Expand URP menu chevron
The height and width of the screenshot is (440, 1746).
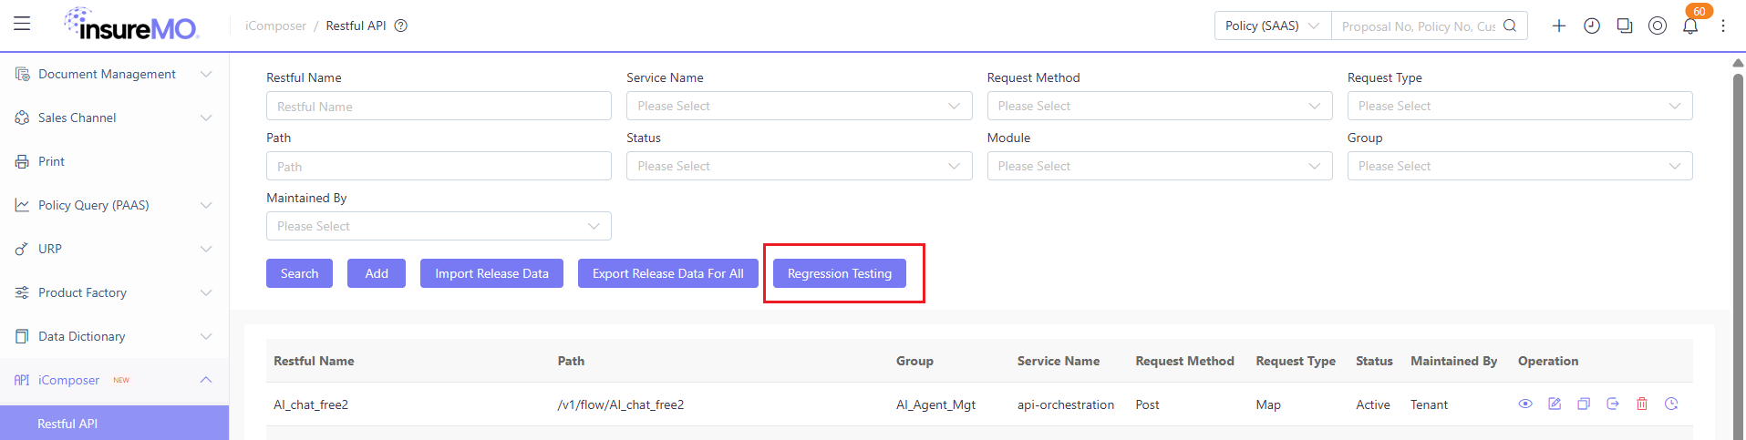(206, 249)
